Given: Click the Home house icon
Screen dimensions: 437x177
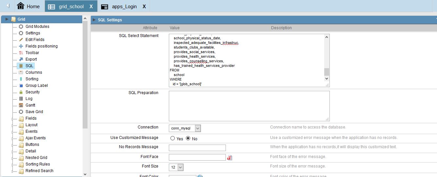Looking at the screenshot, I should tap(21, 6).
